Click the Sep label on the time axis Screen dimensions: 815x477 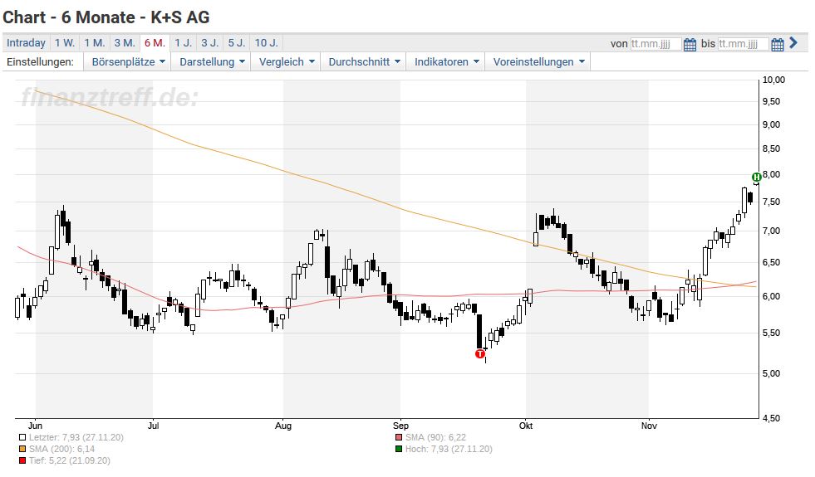400,426
